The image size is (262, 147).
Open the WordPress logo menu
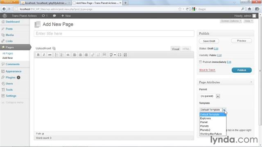5,16
